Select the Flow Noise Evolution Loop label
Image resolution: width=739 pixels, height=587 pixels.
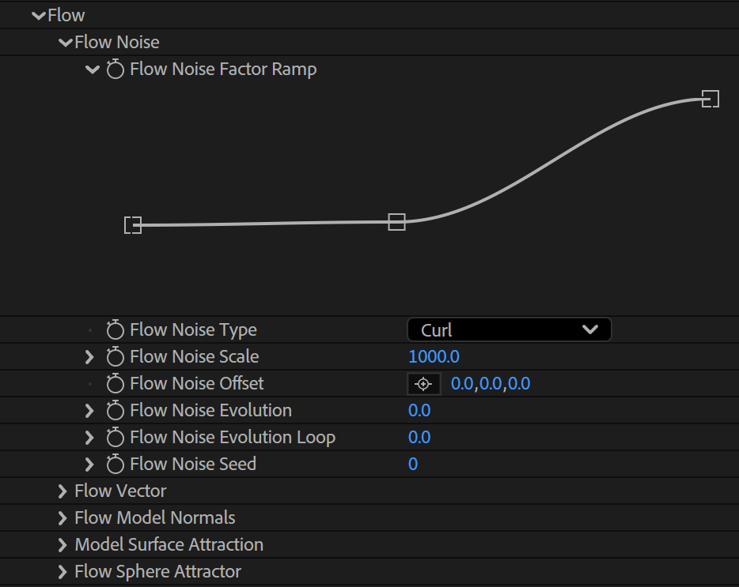tap(233, 438)
